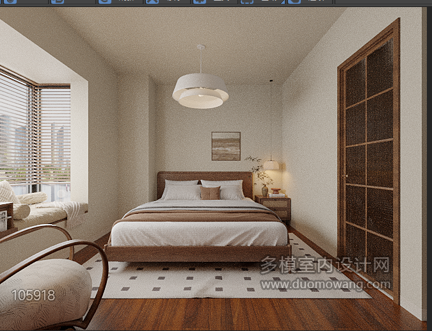The image size is (432, 331).
Task: Click the empty field at the toolbar's right end
Action: [383, 2]
